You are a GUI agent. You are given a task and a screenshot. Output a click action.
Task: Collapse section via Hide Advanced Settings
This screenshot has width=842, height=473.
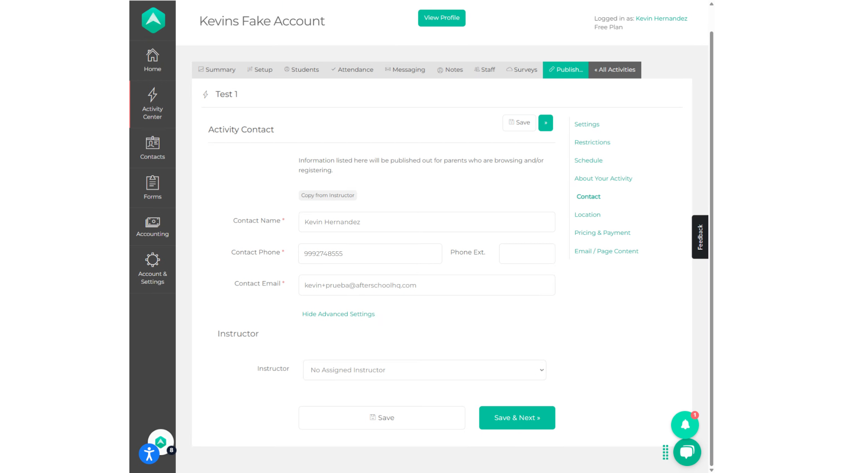click(338, 314)
